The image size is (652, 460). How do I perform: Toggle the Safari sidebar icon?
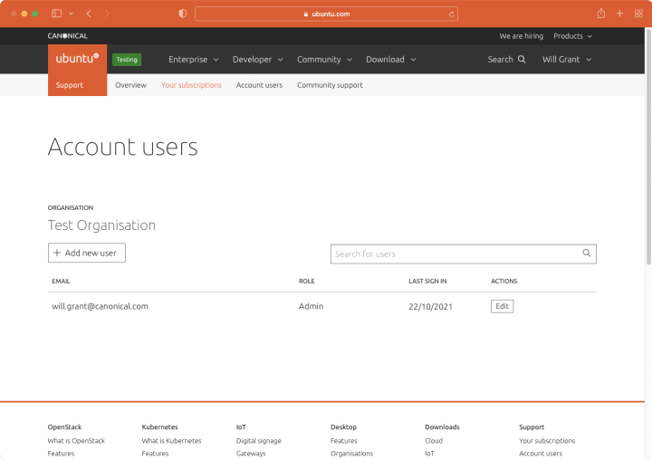coord(56,14)
